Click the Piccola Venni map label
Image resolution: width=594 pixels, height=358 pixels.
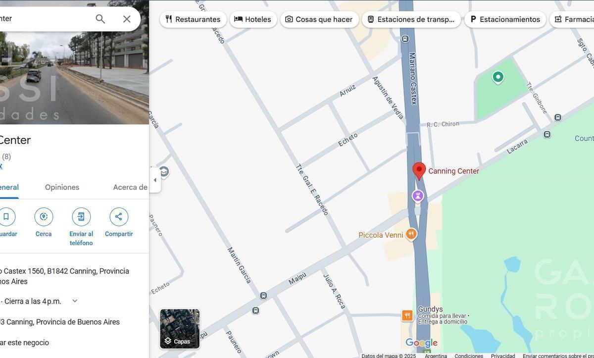[381, 235]
